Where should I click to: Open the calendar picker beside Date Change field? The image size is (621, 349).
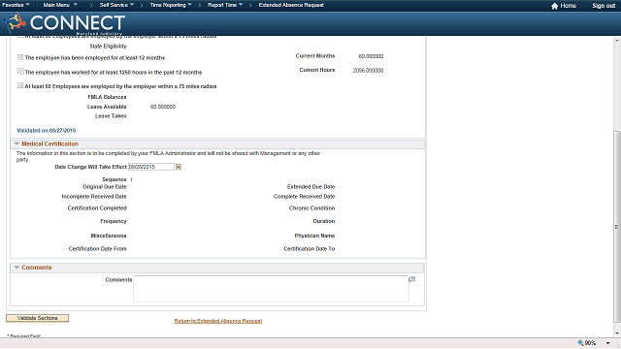(179, 167)
